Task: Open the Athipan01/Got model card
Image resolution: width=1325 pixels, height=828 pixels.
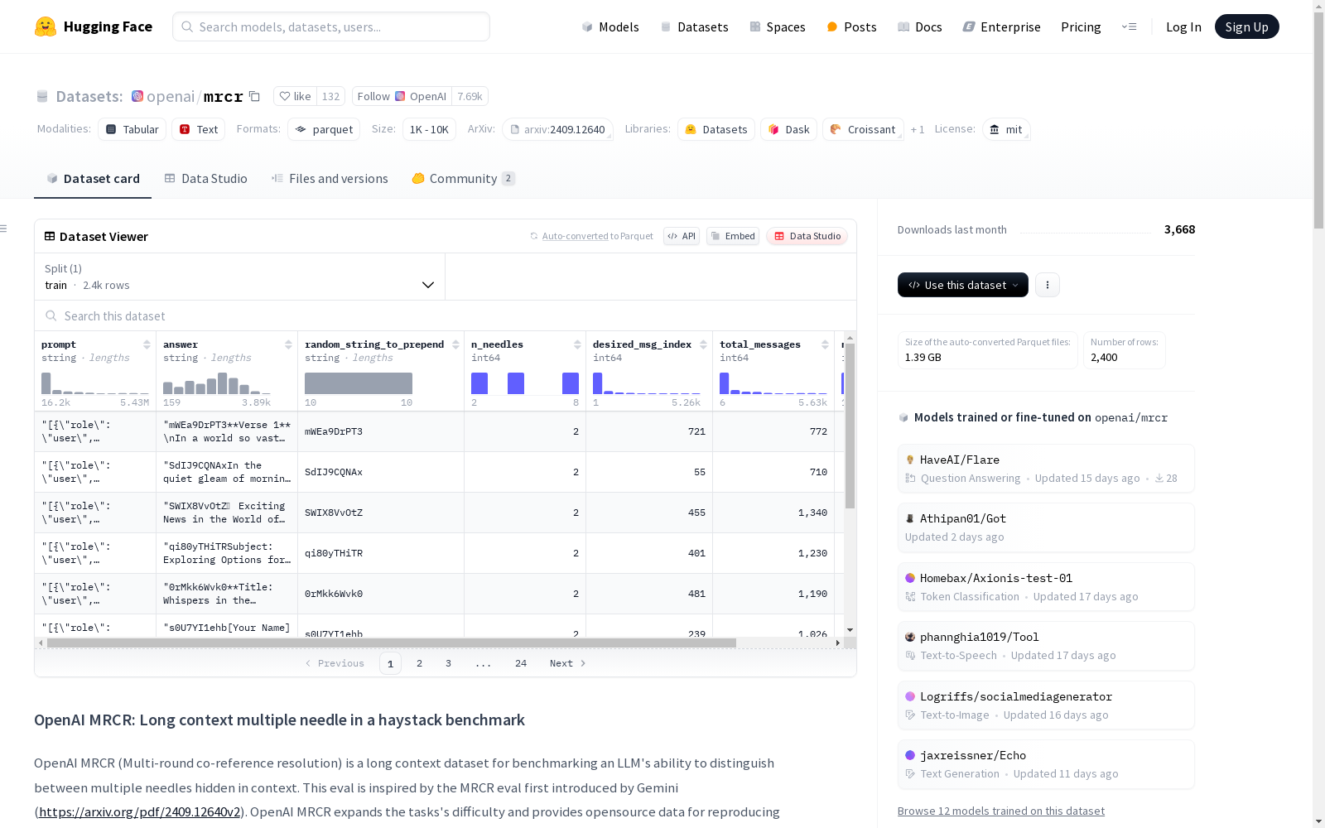Action: click(1046, 527)
